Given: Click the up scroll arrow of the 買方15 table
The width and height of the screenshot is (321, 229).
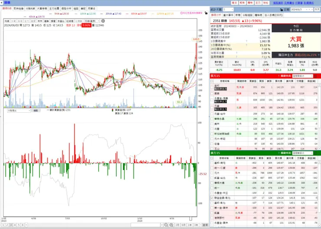Looking at the screenshot, I should pyautogui.click(x=319, y=85).
